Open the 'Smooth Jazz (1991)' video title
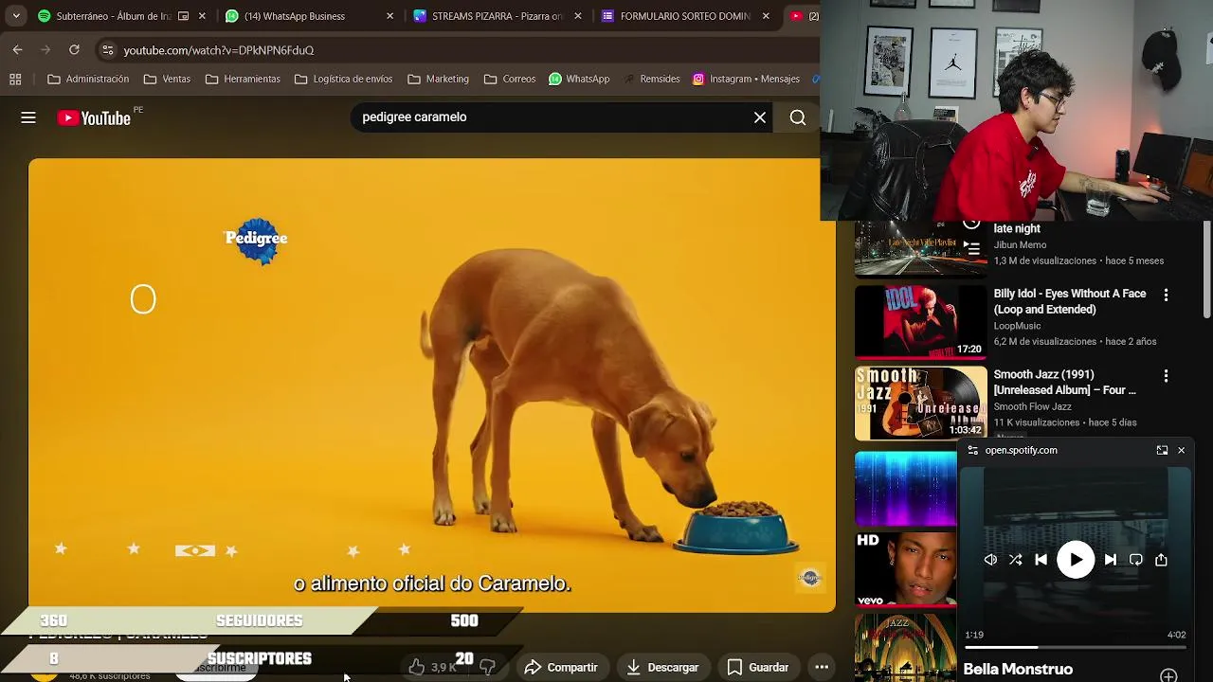Screen dimensions: 1213x682 (x=1064, y=382)
